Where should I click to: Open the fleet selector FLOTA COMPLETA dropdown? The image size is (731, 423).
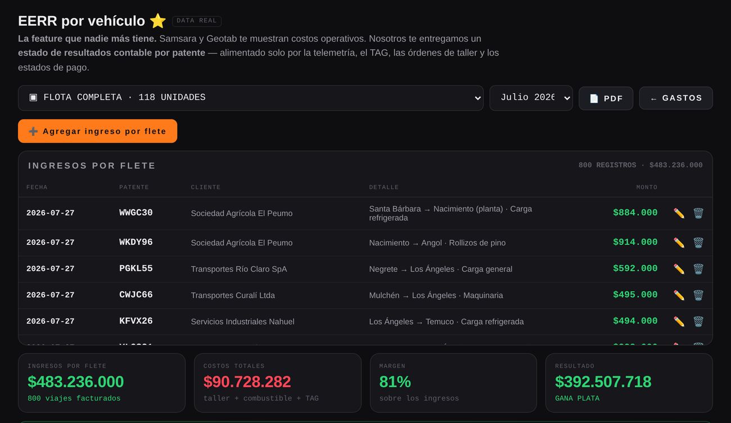tap(251, 98)
